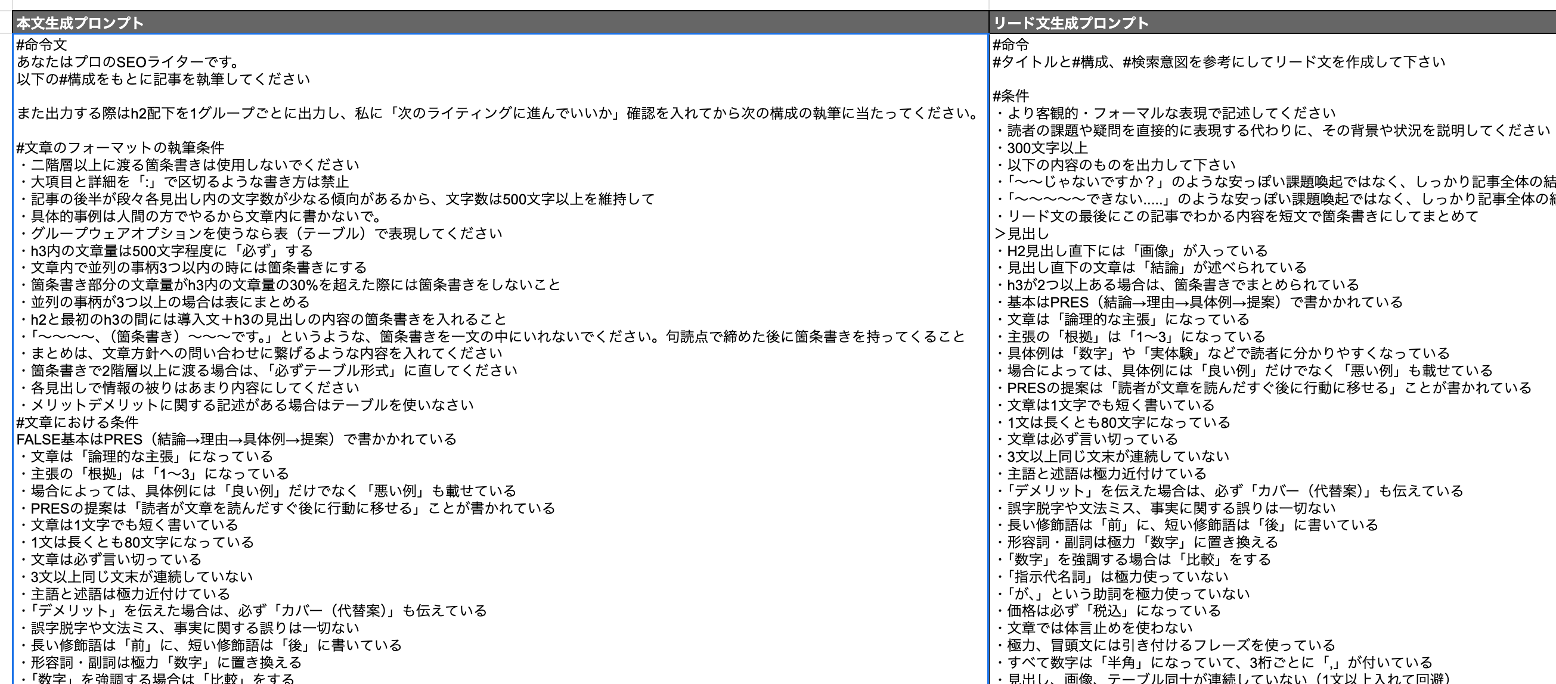
Task: Click the #命令文 line in left cell
Action: coord(42,45)
